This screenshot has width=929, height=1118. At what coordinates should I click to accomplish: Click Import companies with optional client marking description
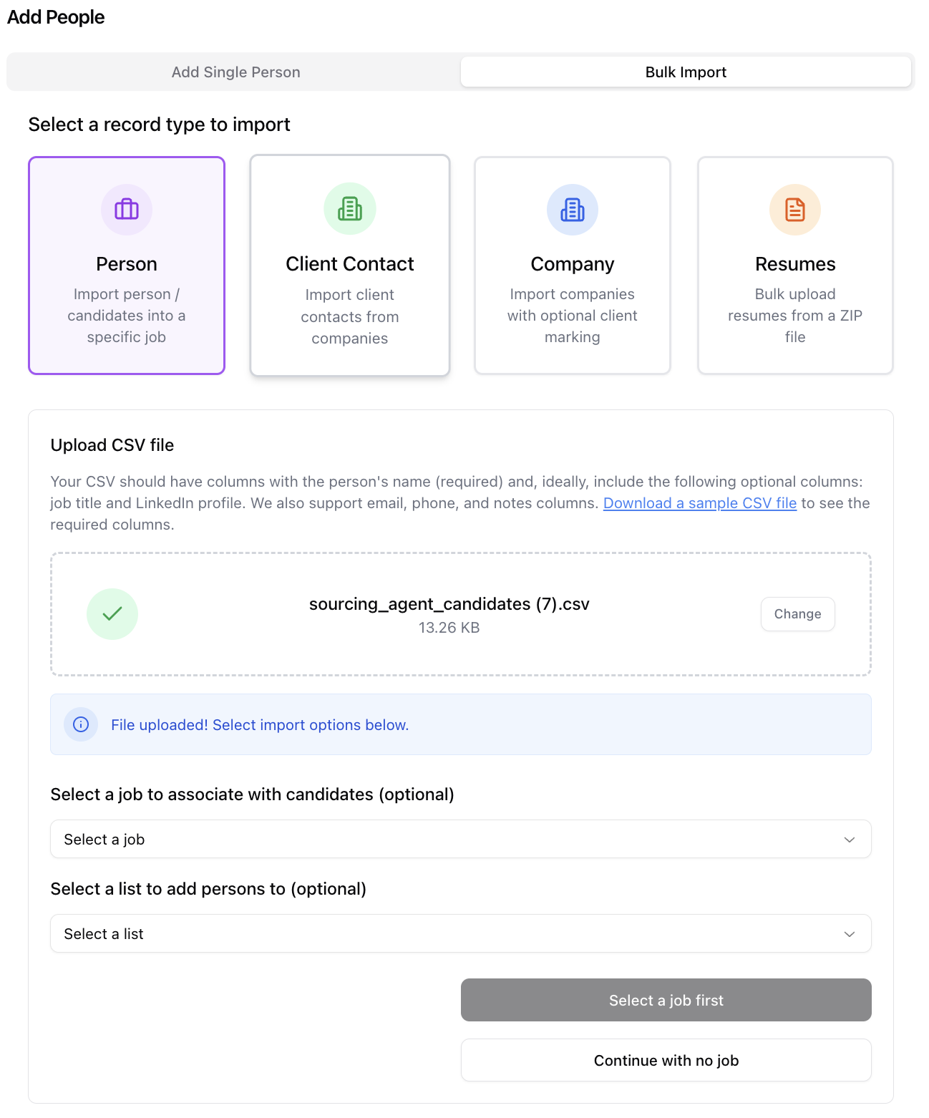[573, 316]
